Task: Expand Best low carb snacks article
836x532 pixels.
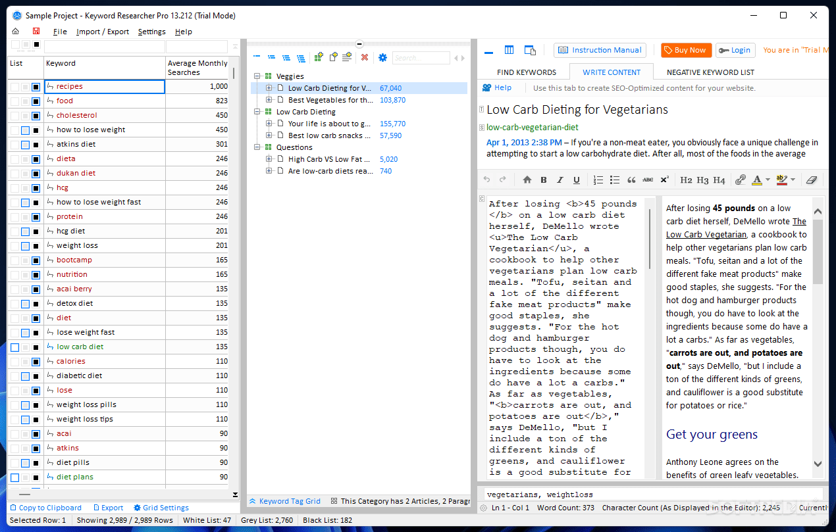Action: click(269, 135)
